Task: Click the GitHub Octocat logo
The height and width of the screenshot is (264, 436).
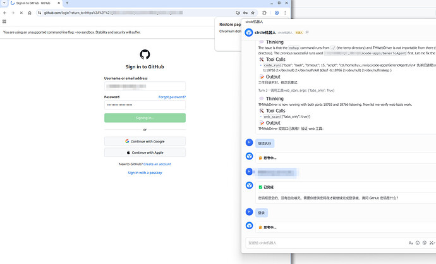Action: (145, 54)
